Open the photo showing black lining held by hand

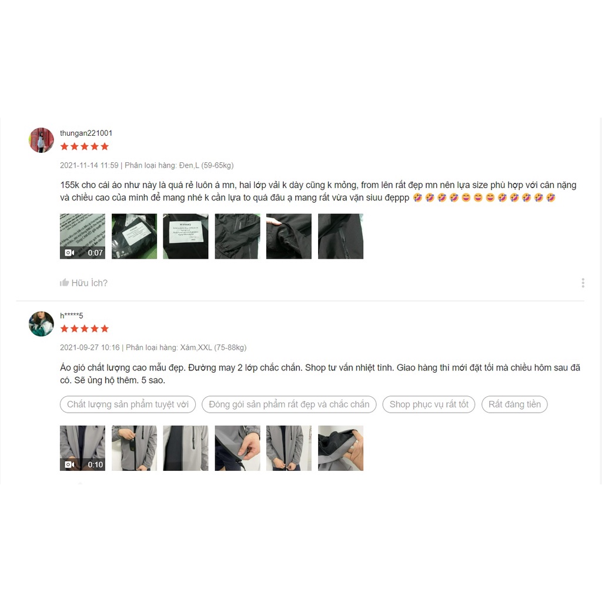point(340,448)
